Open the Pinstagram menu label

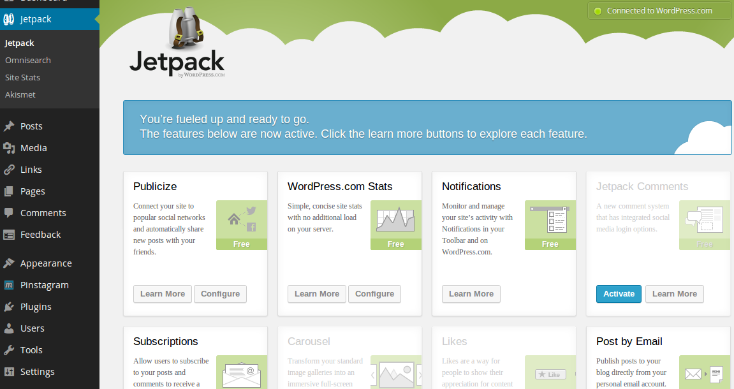point(45,285)
